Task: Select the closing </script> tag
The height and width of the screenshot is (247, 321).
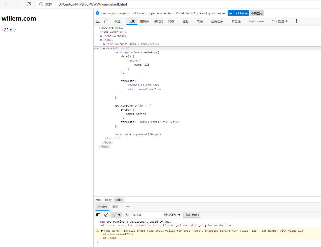Action: tap(112, 138)
